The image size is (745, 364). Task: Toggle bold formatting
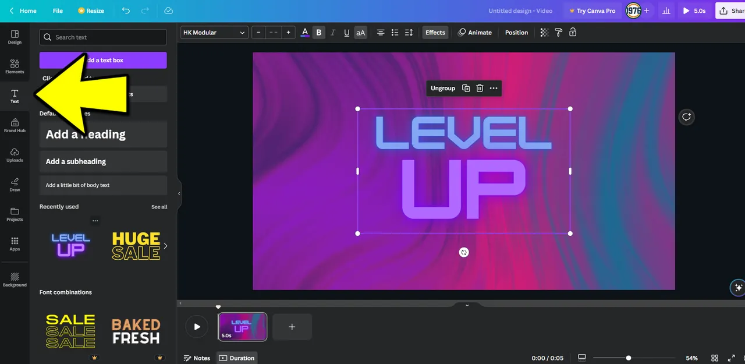(318, 33)
